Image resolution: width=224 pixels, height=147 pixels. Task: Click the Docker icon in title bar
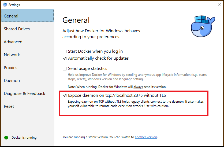[5, 5]
